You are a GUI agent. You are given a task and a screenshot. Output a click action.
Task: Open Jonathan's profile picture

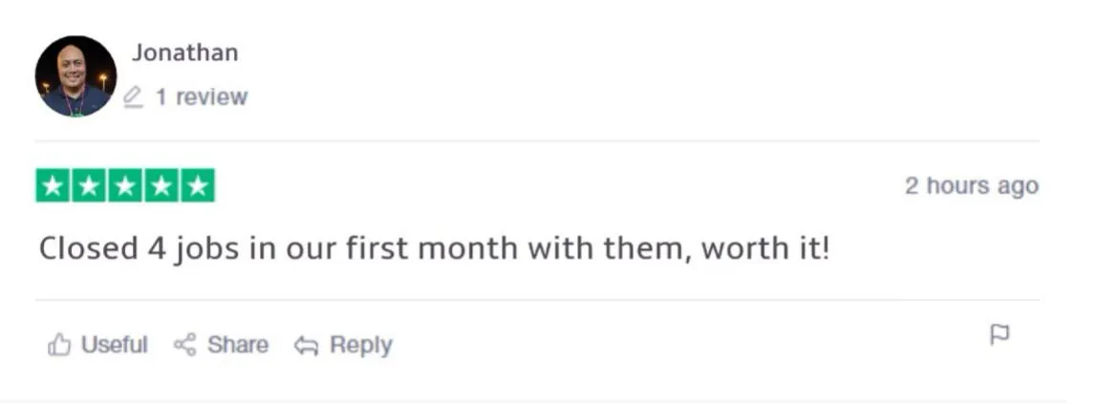[x=75, y=76]
